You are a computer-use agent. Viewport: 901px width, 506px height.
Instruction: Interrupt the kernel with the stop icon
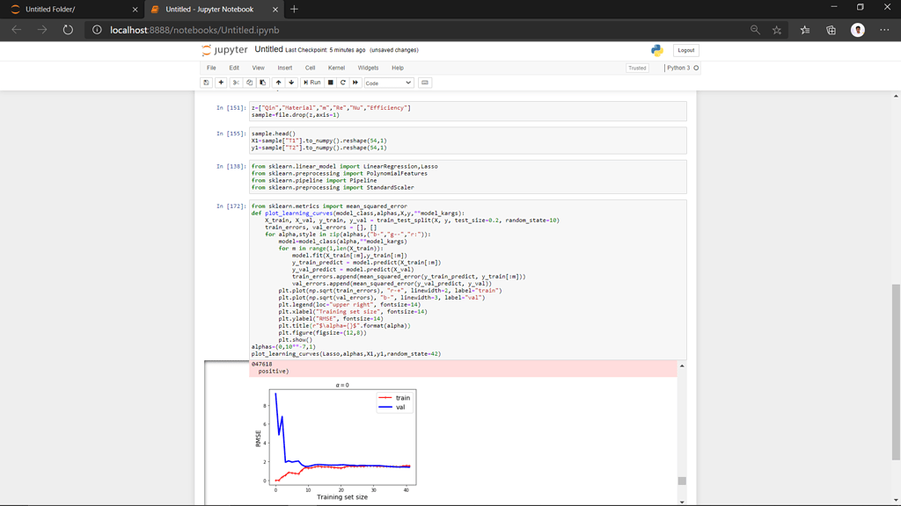(331, 83)
